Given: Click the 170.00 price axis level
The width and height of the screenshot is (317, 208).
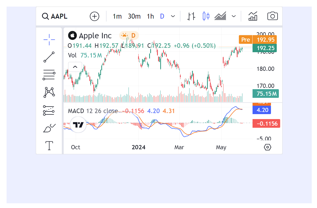Looking at the screenshot, I should click(265, 86).
